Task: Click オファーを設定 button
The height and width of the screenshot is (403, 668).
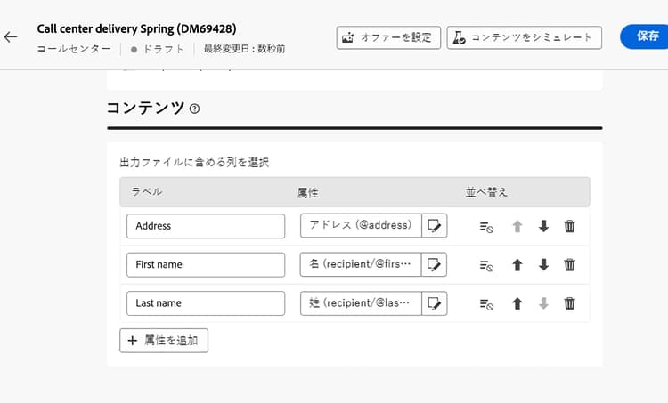Action: click(388, 37)
